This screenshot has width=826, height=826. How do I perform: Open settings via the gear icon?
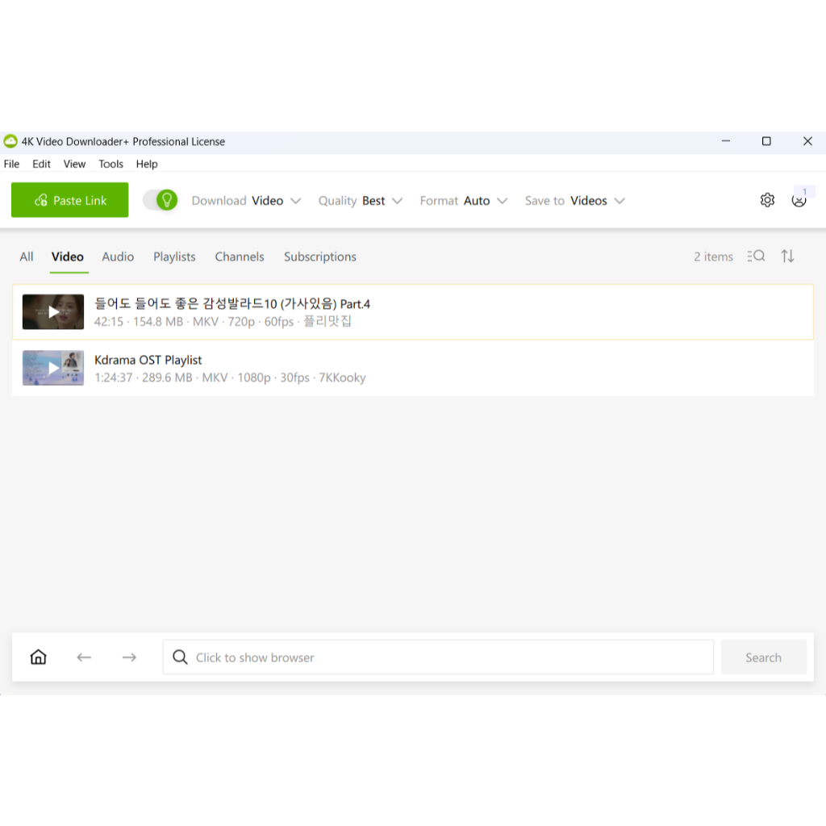click(x=767, y=200)
